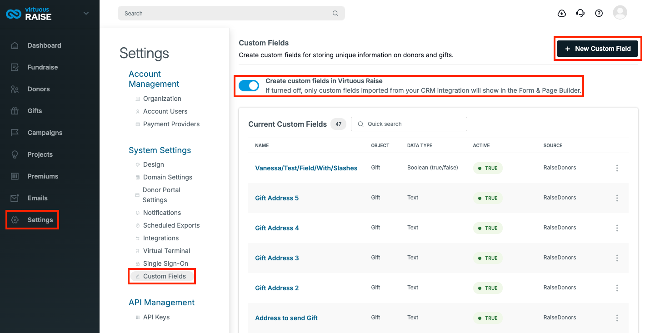Click the Virtuous Raise logo

click(x=29, y=14)
